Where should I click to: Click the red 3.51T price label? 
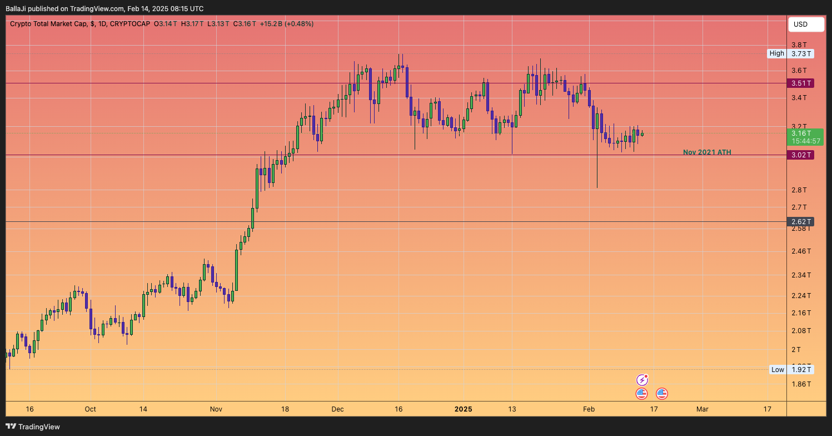[x=800, y=83]
